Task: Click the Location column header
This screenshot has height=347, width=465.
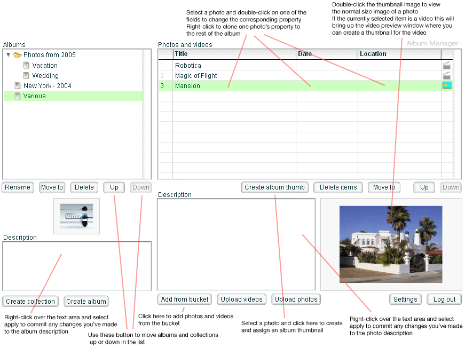Action: tap(400, 54)
